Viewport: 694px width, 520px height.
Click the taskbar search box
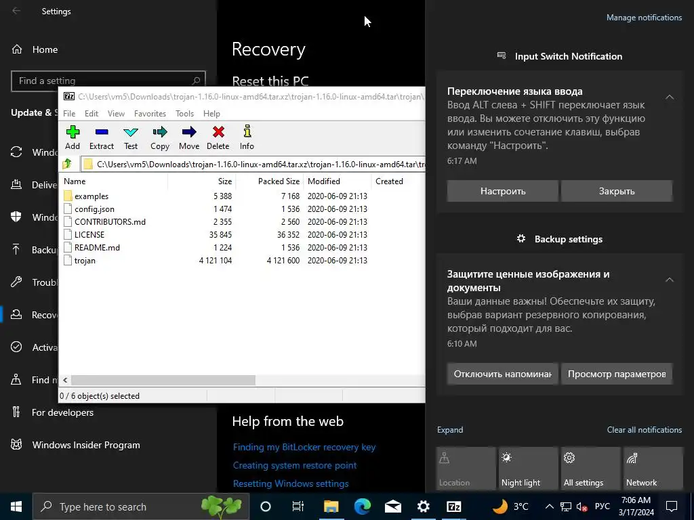tap(141, 506)
